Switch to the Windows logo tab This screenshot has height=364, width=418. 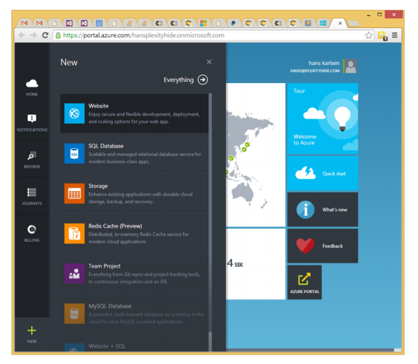point(323,23)
